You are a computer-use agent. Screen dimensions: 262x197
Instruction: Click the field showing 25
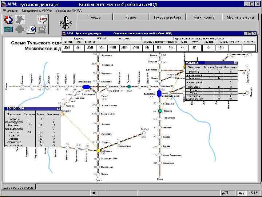tap(102, 48)
